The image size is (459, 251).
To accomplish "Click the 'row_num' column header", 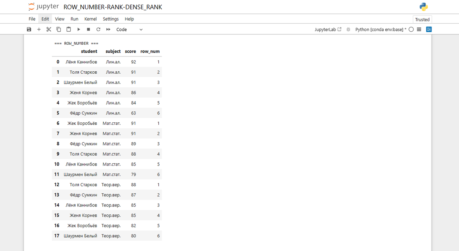I will point(150,51).
